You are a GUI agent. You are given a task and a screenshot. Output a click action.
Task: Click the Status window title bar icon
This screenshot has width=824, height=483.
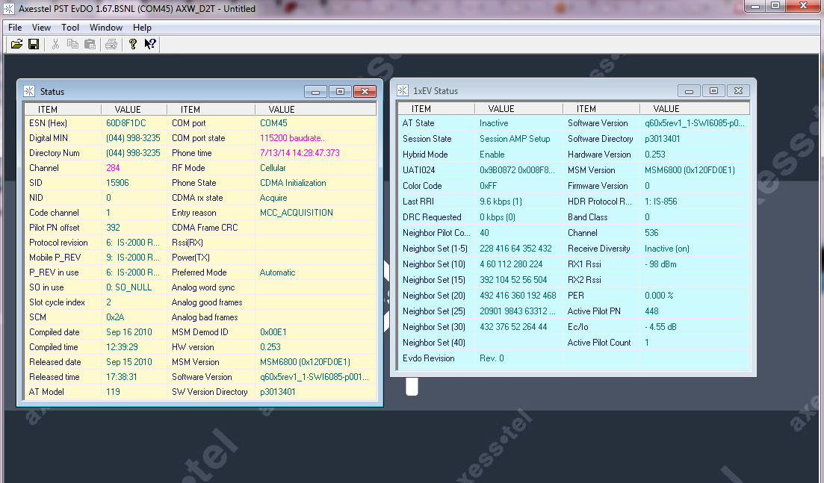[29, 91]
